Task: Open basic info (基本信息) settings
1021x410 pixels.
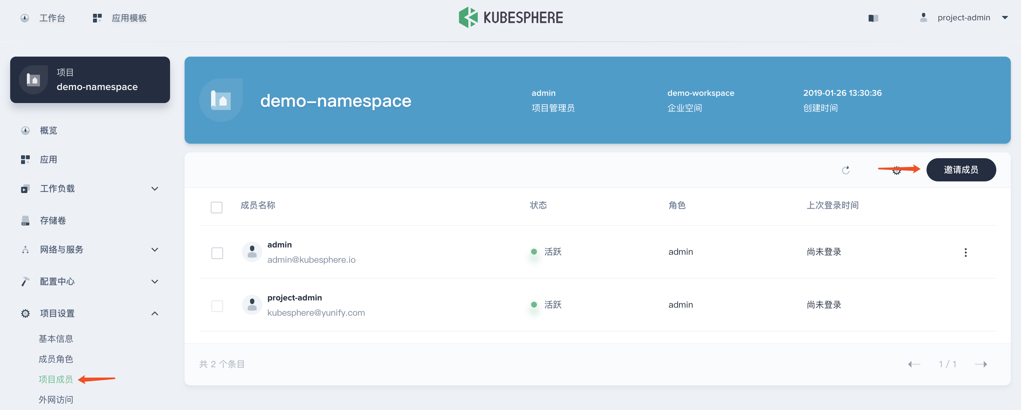Action: click(x=56, y=339)
